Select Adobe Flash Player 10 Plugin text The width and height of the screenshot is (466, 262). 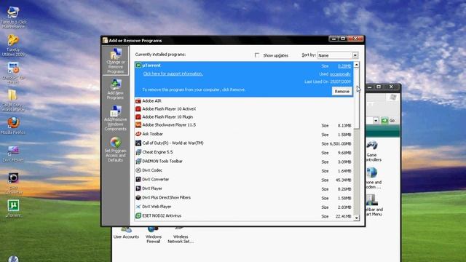point(167,117)
